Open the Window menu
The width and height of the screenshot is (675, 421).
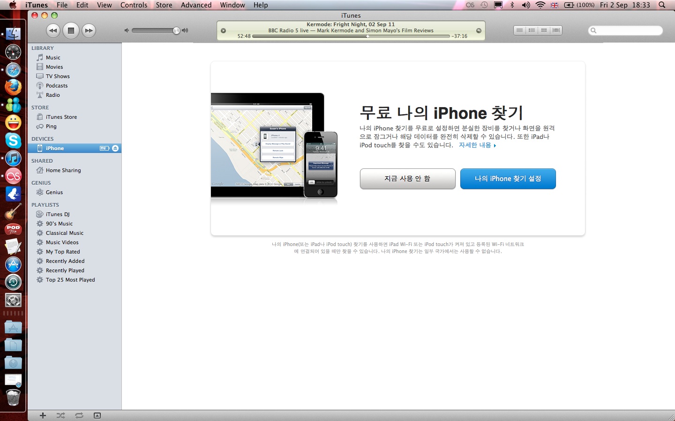tap(232, 5)
